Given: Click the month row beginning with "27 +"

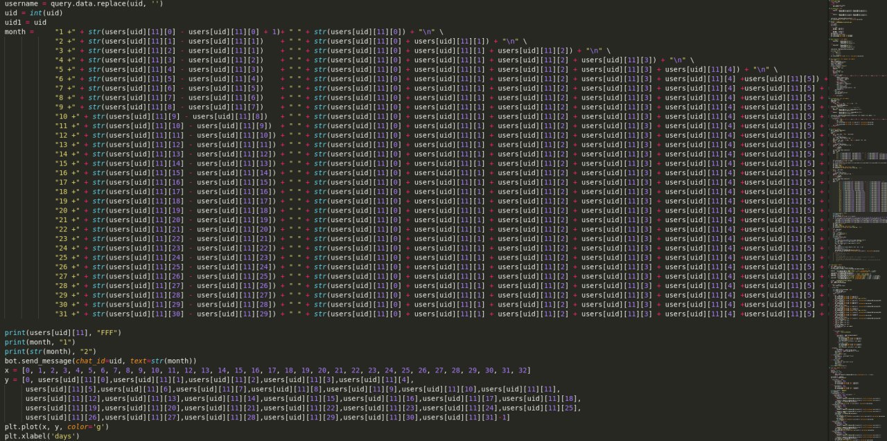Looking at the screenshot, I should [440, 276].
